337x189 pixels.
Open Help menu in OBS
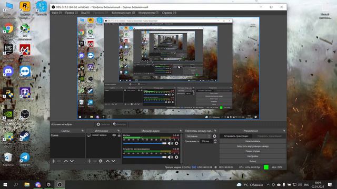pyautogui.click(x=169, y=13)
